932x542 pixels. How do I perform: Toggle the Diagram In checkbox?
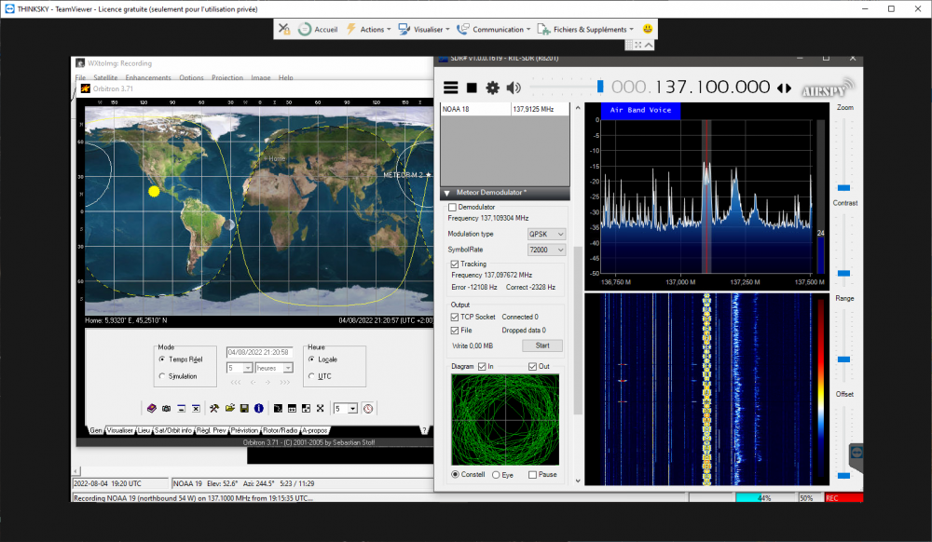[x=482, y=367]
